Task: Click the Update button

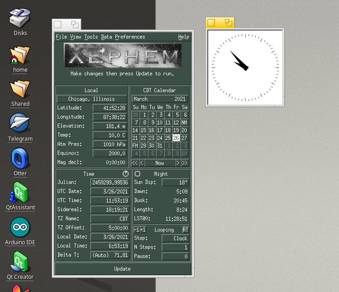Action: click(x=123, y=269)
